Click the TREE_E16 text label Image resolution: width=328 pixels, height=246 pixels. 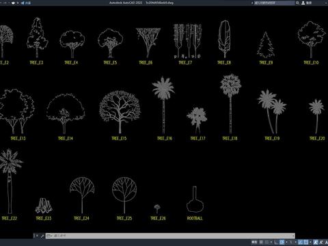tap(165, 138)
